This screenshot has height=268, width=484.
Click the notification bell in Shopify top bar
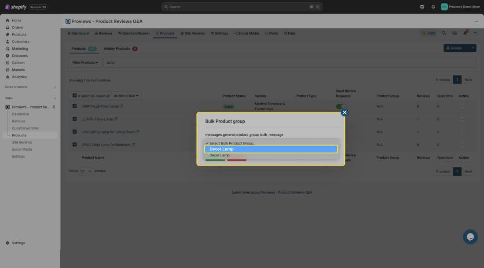433,7
